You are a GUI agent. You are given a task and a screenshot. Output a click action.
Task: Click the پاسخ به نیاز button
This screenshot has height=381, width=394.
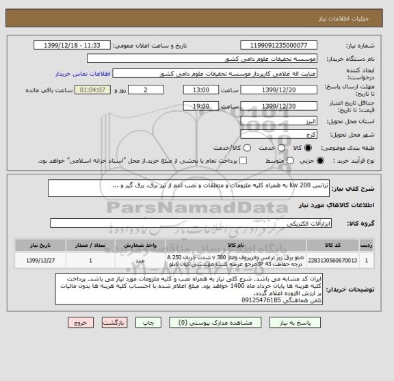pyautogui.click(x=295, y=323)
